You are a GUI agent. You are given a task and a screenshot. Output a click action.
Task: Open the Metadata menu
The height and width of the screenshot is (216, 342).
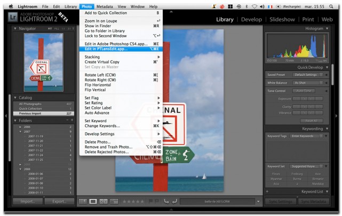pyautogui.click(x=105, y=6)
